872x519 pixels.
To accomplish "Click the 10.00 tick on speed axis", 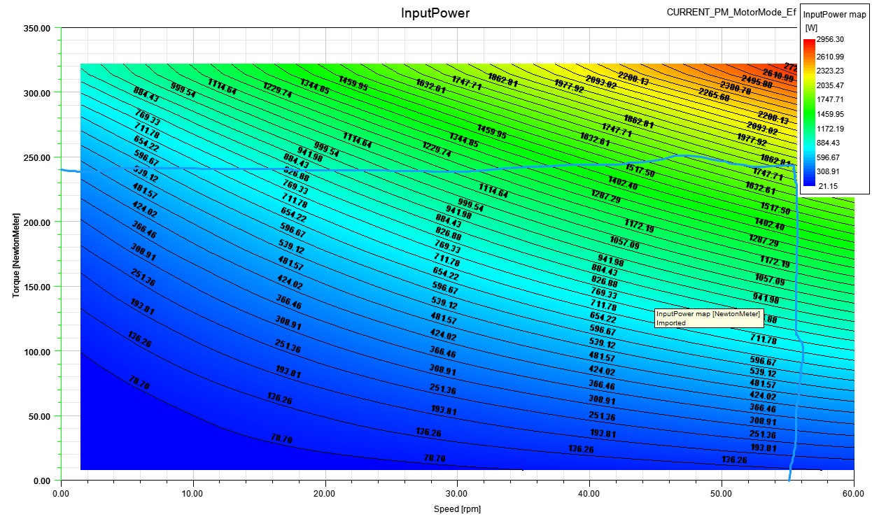I will pyautogui.click(x=193, y=493).
